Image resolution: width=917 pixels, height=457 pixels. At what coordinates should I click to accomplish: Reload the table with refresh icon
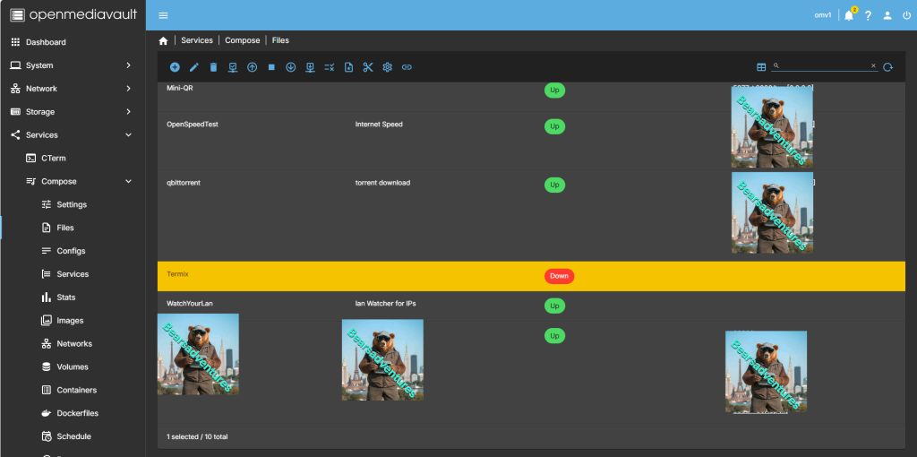(x=887, y=67)
